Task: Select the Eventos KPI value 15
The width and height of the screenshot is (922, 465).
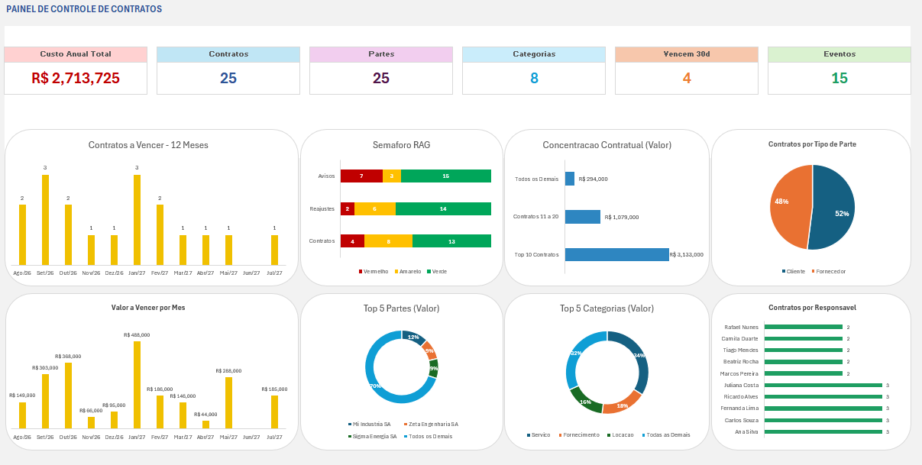Action: click(840, 78)
